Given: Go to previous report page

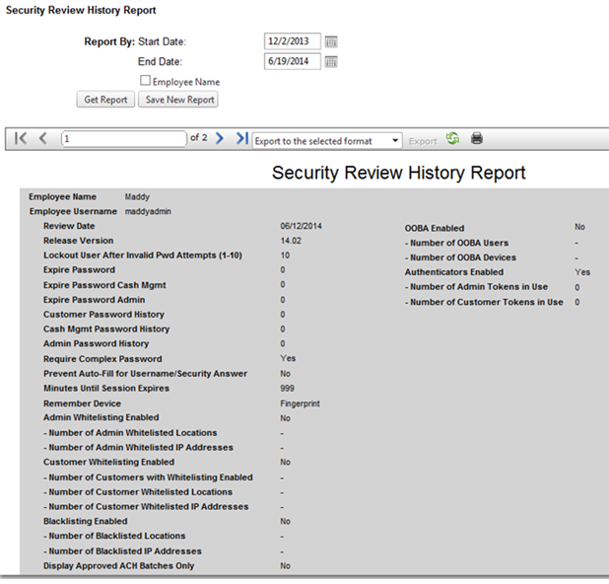Looking at the screenshot, I should 42,140.
